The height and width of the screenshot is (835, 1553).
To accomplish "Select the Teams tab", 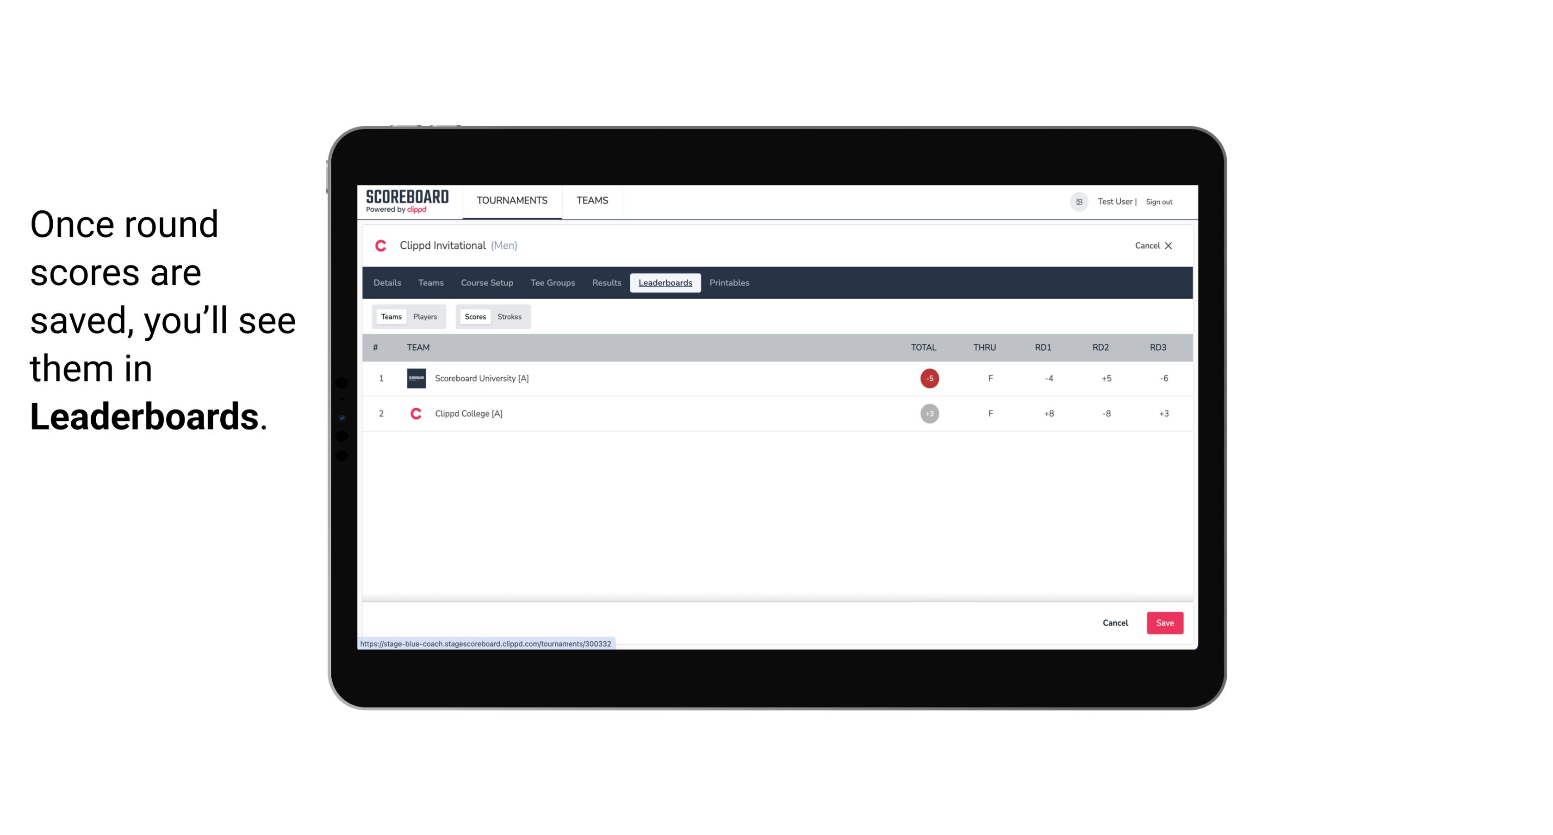I will [x=389, y=316].
